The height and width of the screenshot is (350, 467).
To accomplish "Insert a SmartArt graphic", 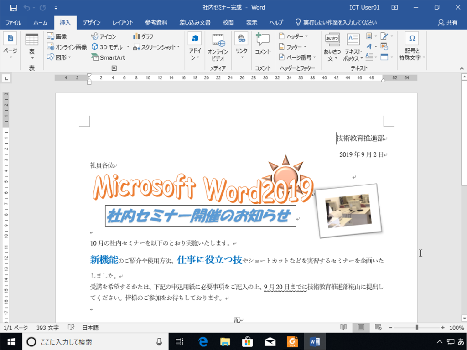I will point(109,57).
